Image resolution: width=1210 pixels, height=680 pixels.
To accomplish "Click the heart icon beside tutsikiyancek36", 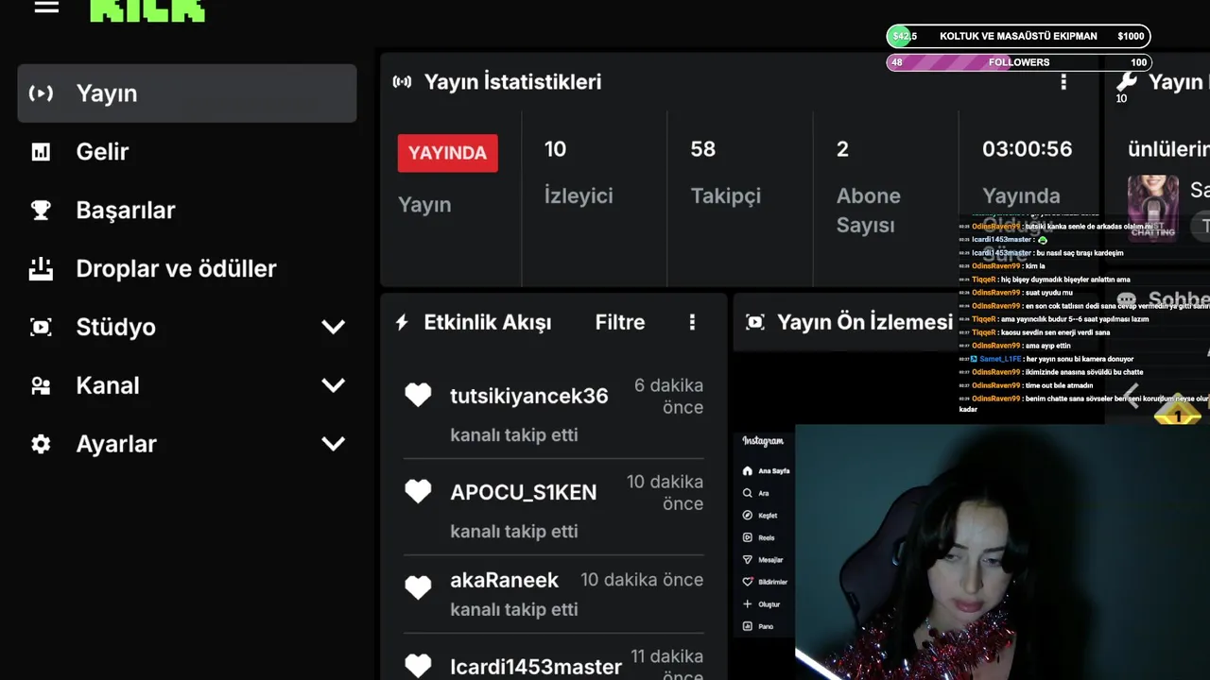I will pos(418,395).
